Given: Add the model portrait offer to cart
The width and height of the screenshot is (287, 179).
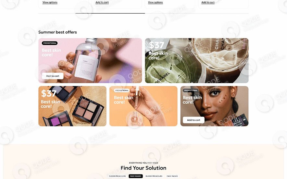Looking at the screenshot, I should point(193,120).
